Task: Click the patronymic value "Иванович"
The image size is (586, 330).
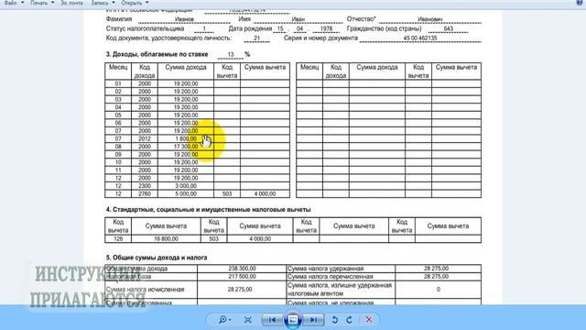Action: [x=430, y=19]
